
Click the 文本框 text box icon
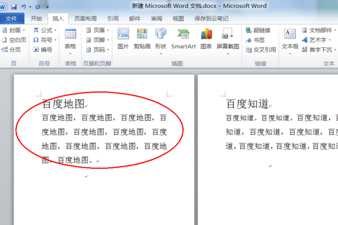coord(290,34)
